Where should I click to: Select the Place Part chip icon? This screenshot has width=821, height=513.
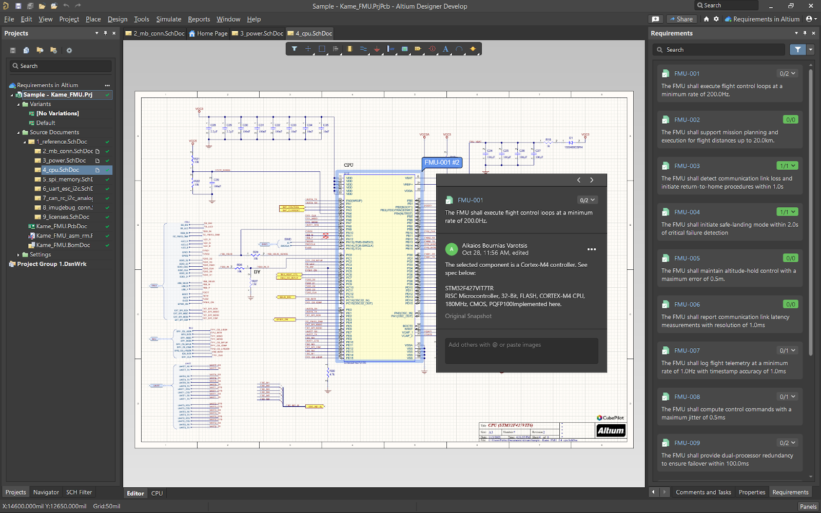pyautogui.click(x=349, y=49)
